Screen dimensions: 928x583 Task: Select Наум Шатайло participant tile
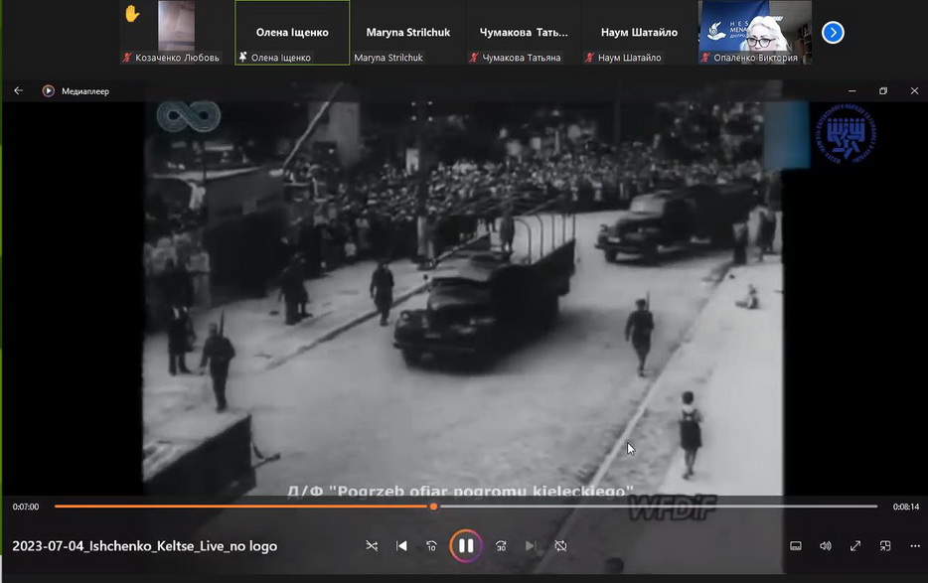[639, 33]
